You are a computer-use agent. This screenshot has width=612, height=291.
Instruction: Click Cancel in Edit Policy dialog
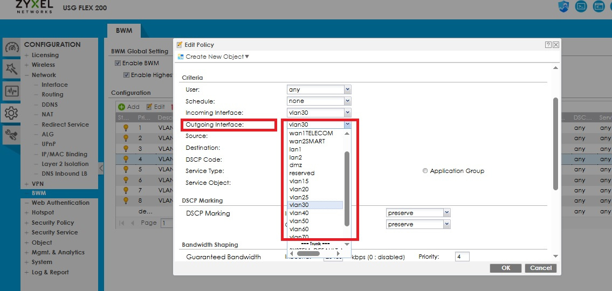tap(541, 268)
